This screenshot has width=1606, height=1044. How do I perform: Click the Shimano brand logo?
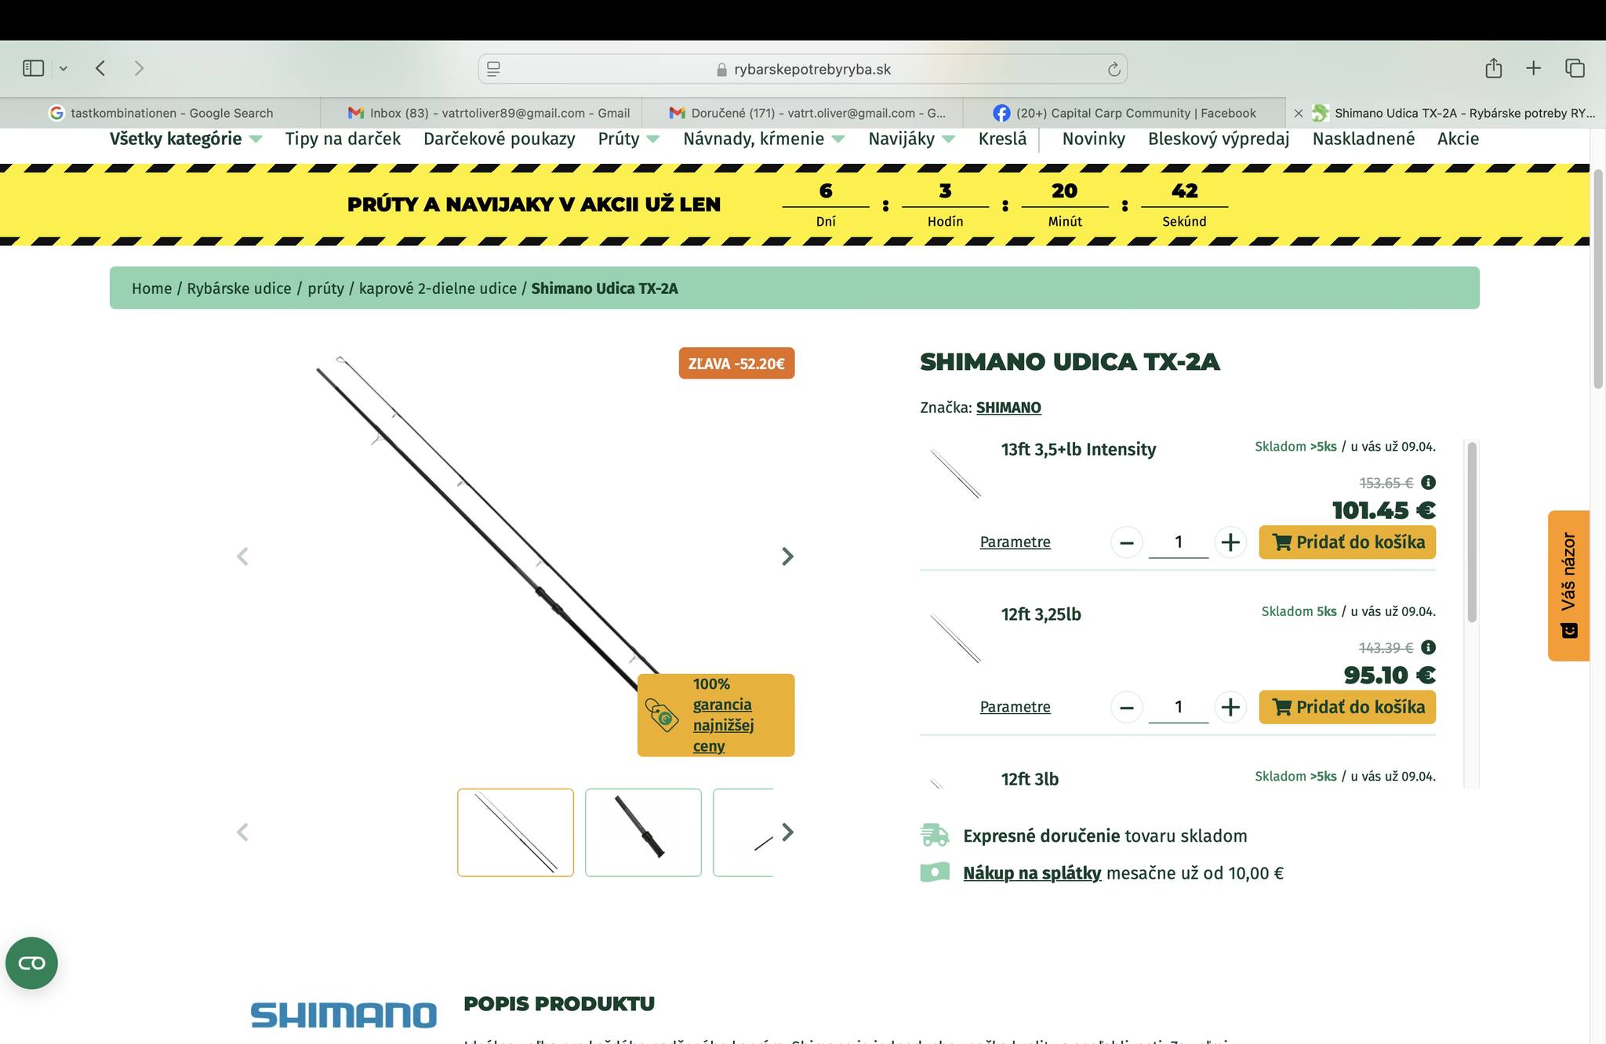[343, 1015]
